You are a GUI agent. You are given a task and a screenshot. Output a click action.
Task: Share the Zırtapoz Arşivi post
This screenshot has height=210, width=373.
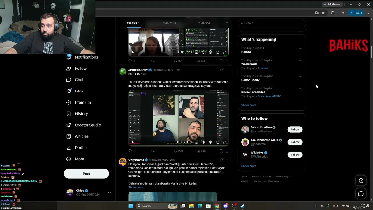pos(227,151)
